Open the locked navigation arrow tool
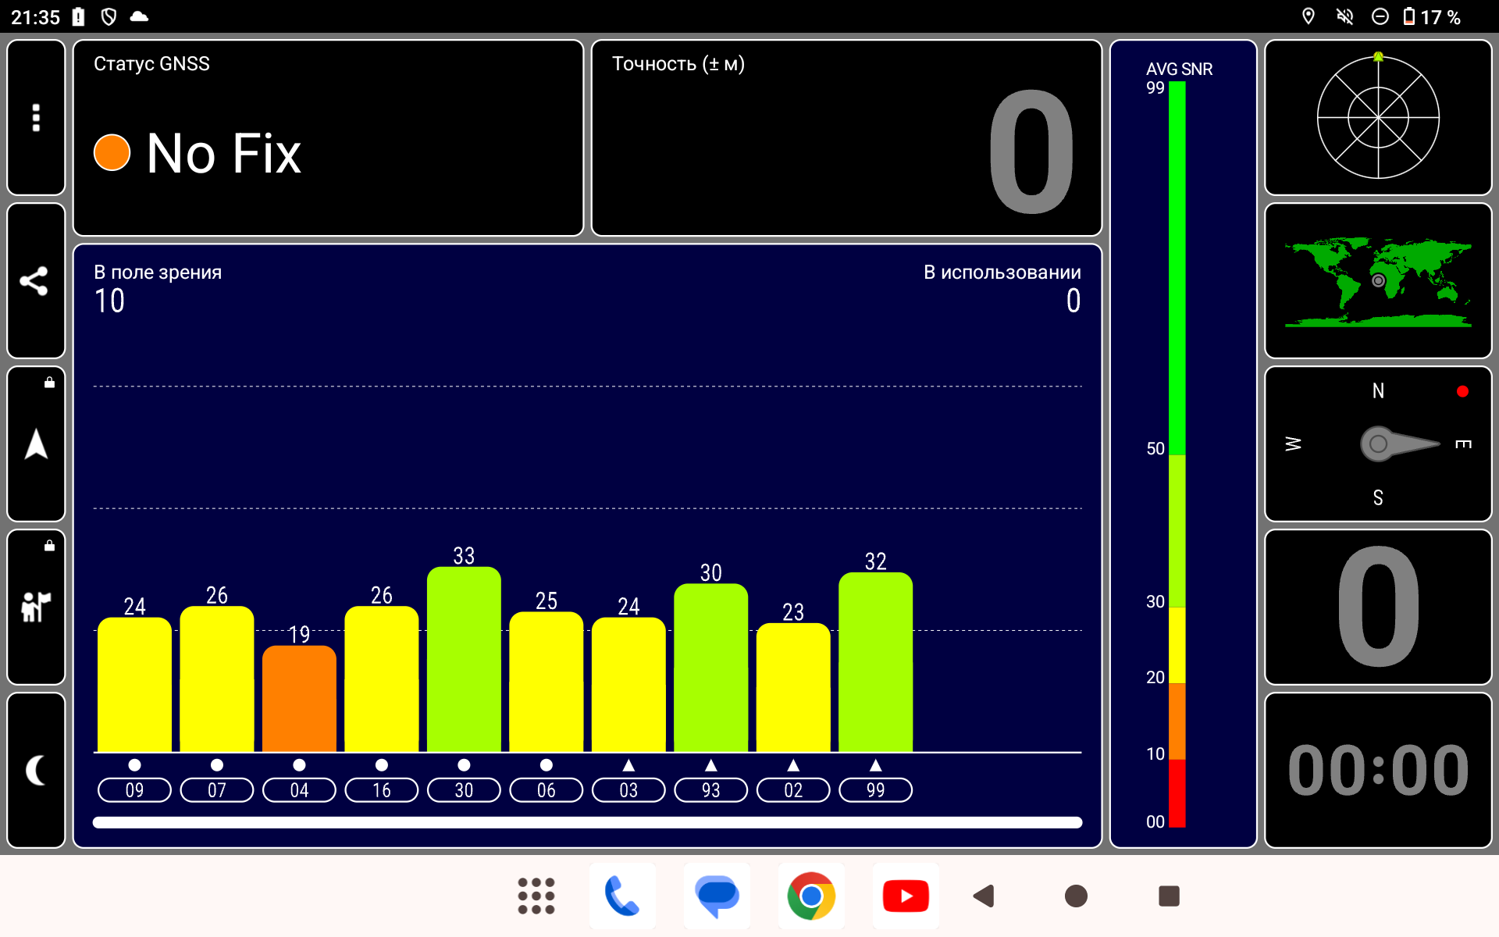The height and width of the screenshot is (937, 1499). tap(36, 444)
